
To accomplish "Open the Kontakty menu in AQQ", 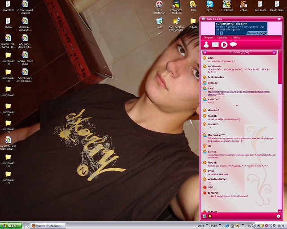I will [222, 38].
